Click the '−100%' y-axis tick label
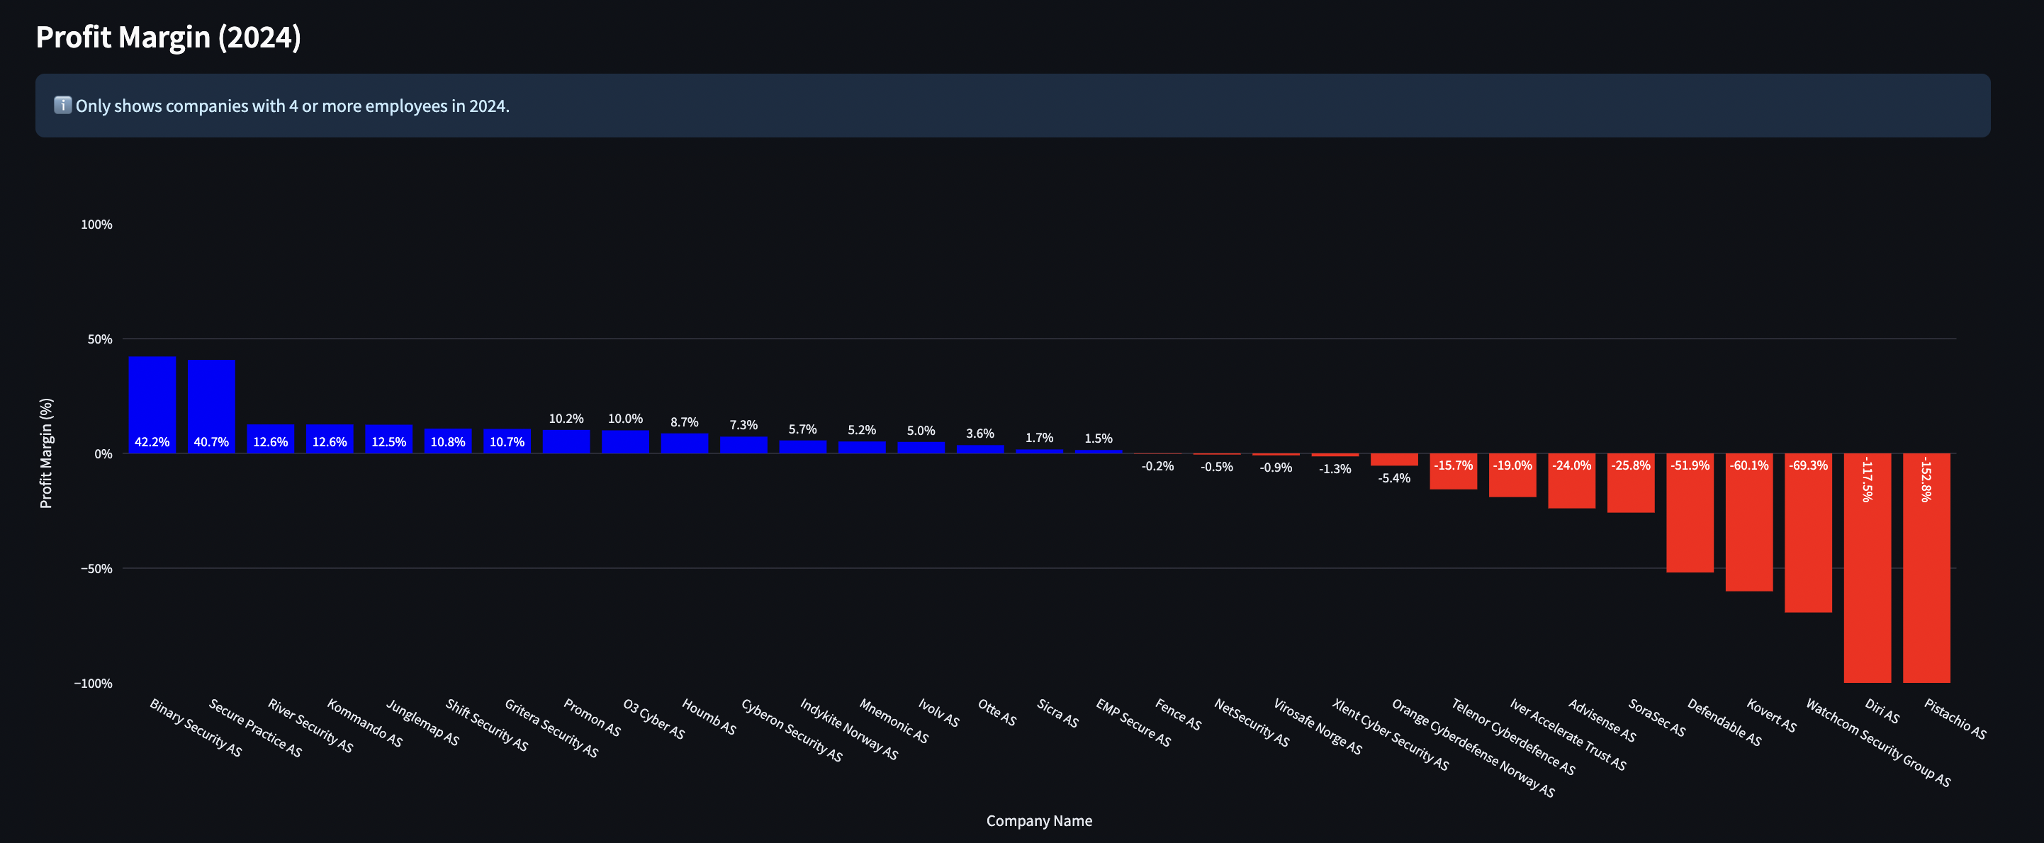The height and width of the screenshot is (843, 2044). [94, 683]
